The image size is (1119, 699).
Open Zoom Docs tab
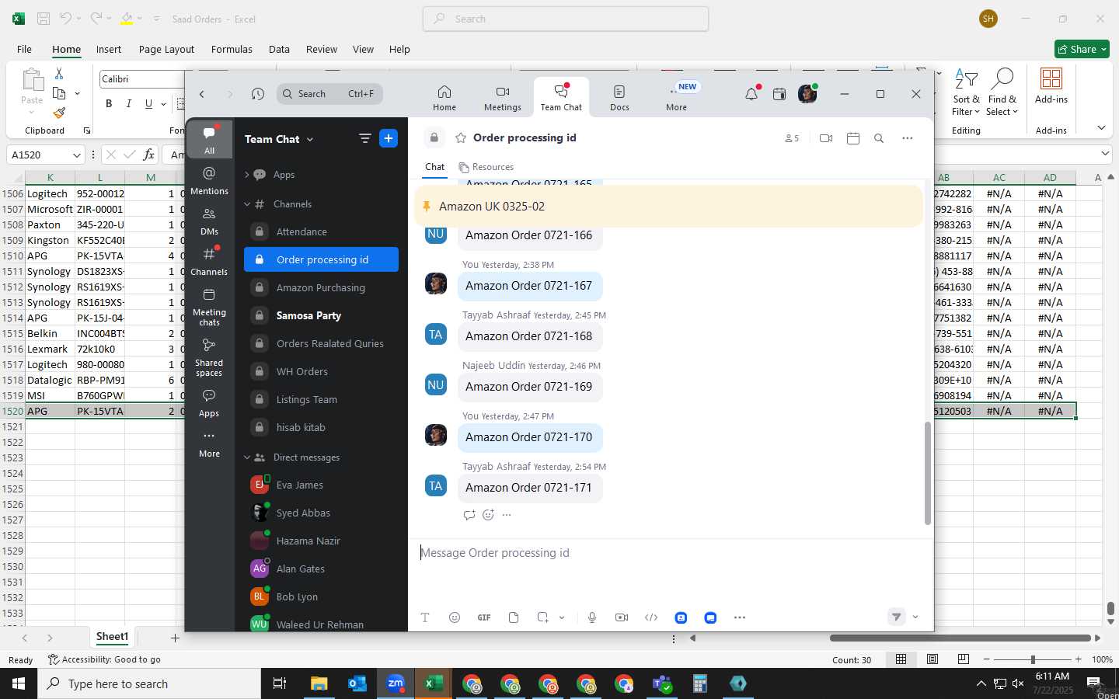coord(619,98)
